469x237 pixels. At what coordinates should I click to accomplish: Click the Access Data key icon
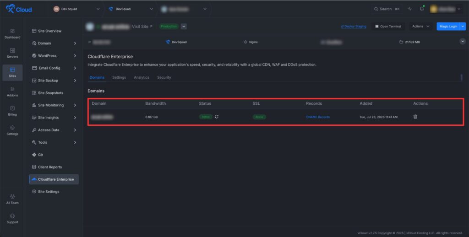click(34, 130)
